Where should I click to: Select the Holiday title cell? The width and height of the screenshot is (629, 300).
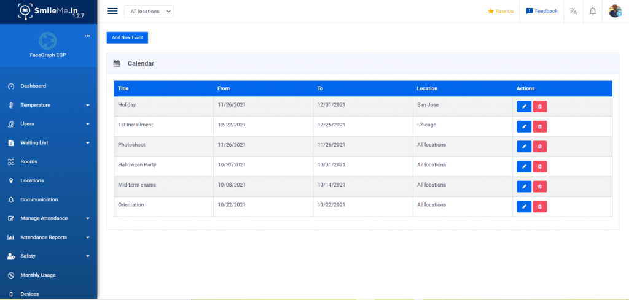[x=163, y=107]
